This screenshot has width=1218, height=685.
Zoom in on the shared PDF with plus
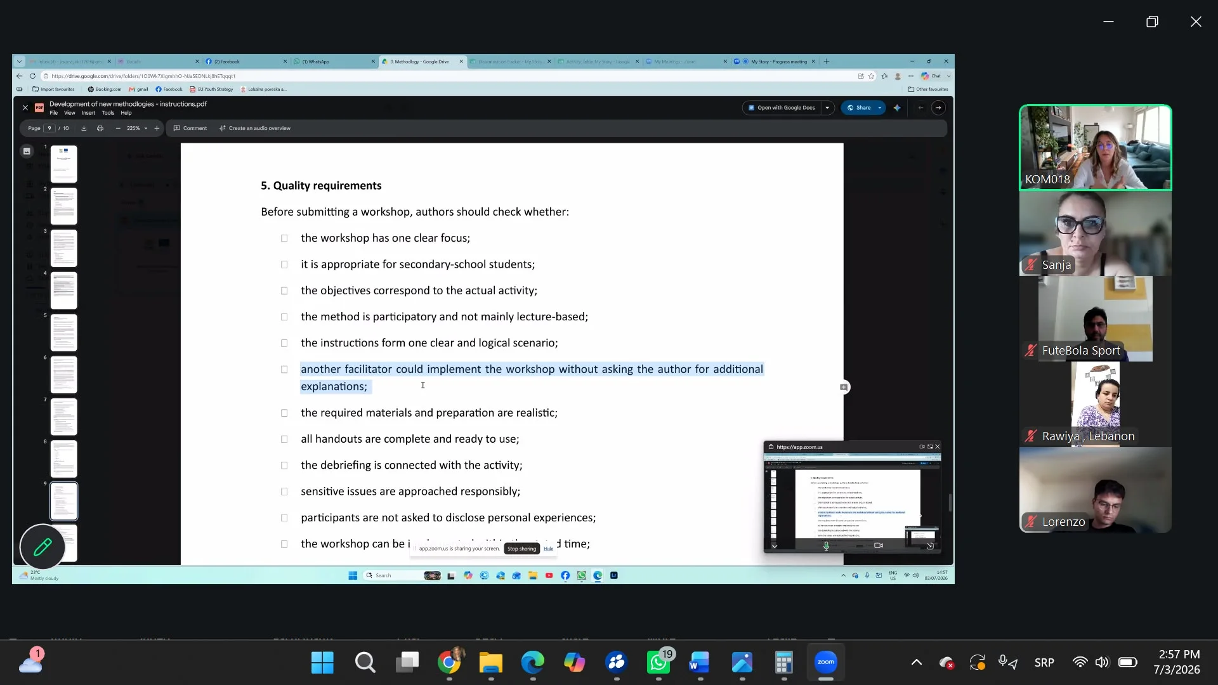(157, 128)
